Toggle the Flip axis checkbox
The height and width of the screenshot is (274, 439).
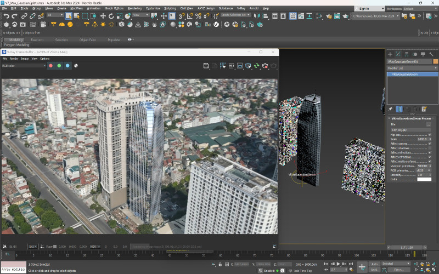pos(430,135)
